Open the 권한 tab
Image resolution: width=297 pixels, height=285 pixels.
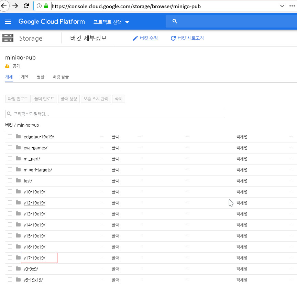tap(41, 77)
